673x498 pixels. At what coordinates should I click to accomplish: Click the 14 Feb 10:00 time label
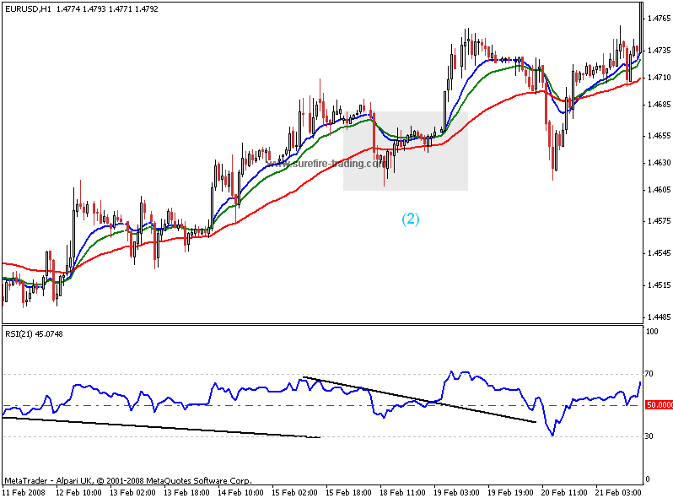click(x=240, y=492)
